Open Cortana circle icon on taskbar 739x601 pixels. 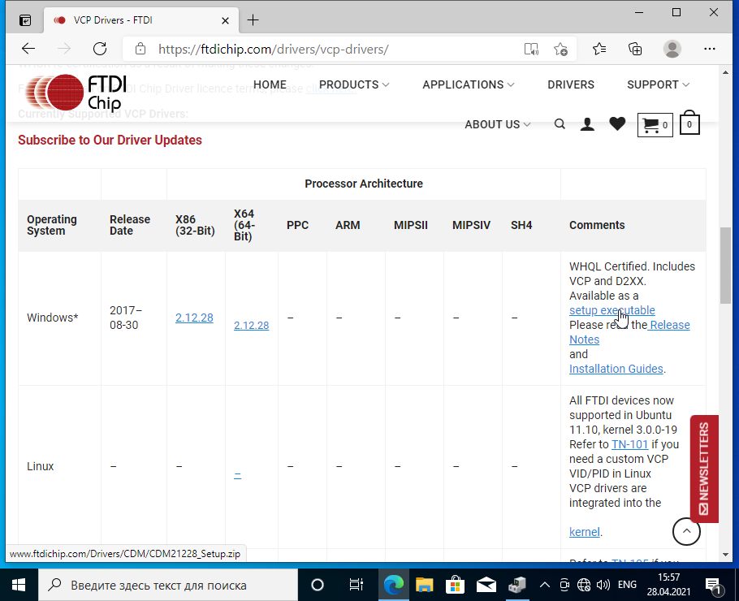(318, 585)
